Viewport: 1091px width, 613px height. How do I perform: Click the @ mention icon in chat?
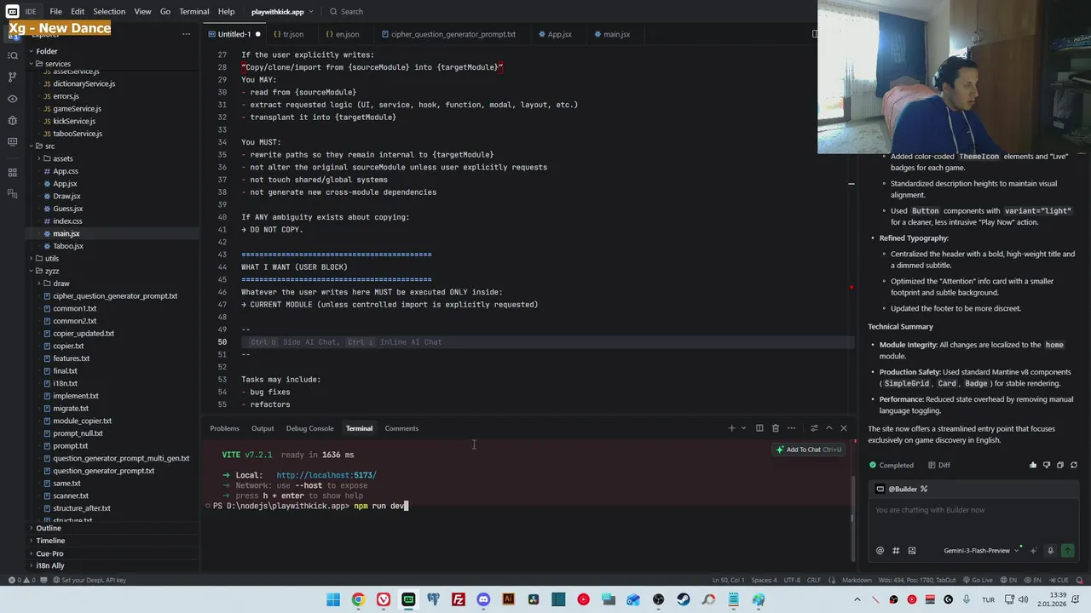tap(880, 551)
